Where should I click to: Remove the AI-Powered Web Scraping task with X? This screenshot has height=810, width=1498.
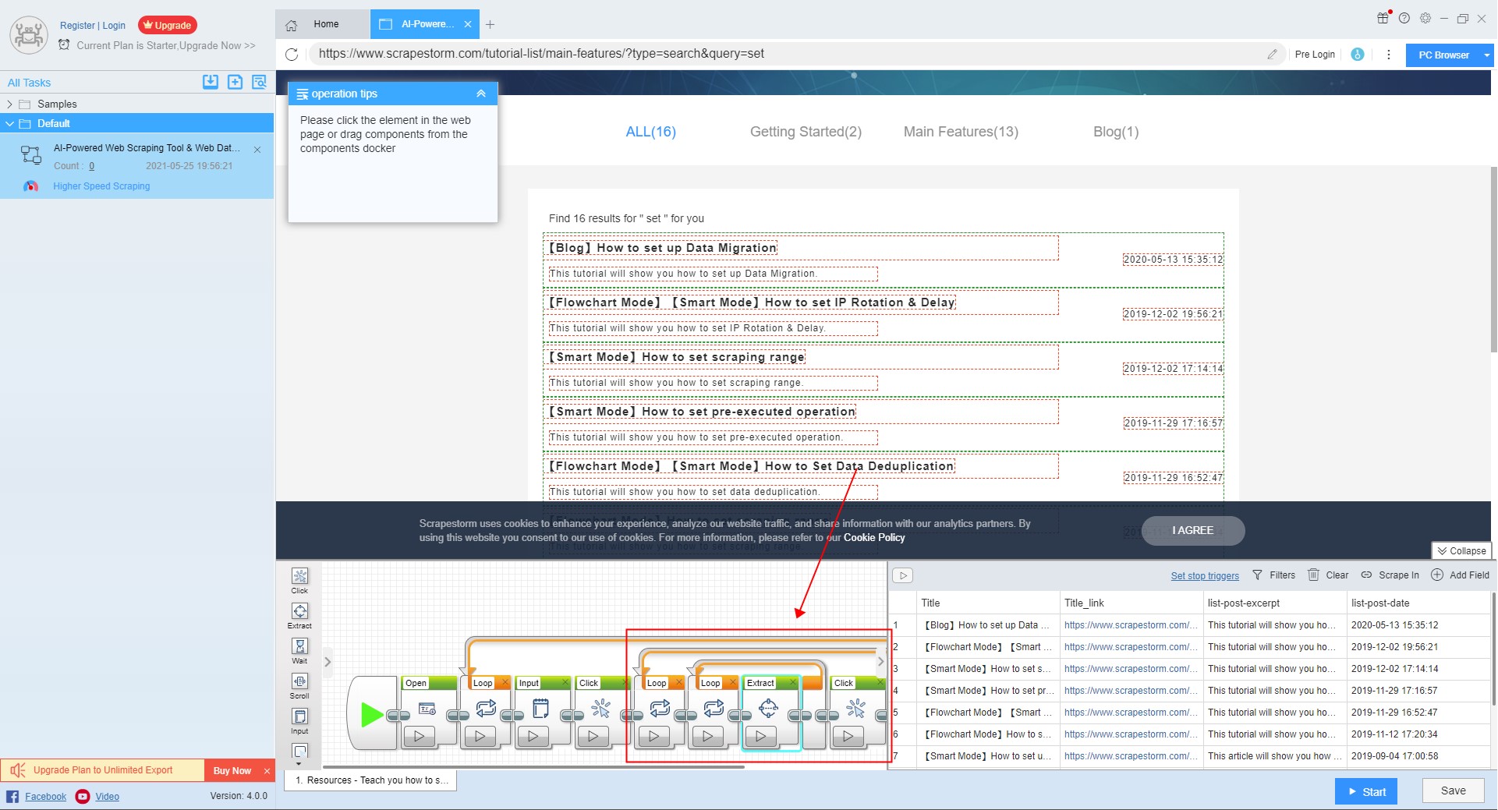point(257,150)
